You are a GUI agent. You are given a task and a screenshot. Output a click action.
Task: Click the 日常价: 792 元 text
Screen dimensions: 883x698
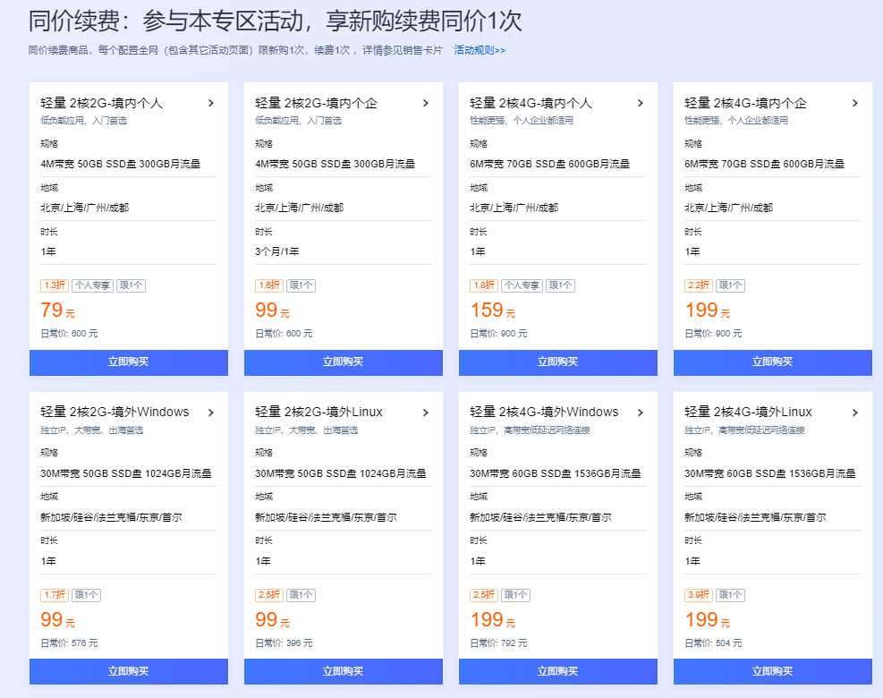[x=498, y=643]
